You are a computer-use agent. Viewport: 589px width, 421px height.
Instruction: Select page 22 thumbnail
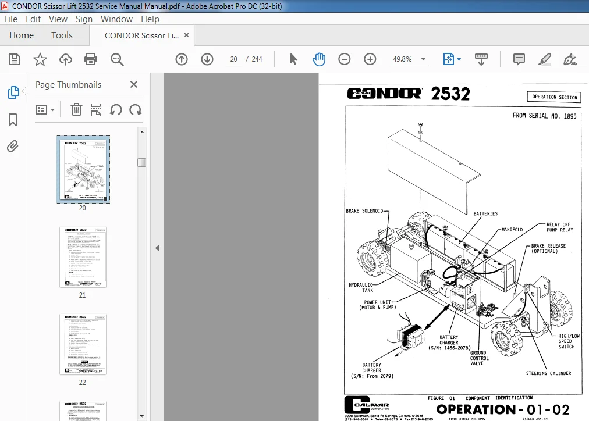[83, 344]
